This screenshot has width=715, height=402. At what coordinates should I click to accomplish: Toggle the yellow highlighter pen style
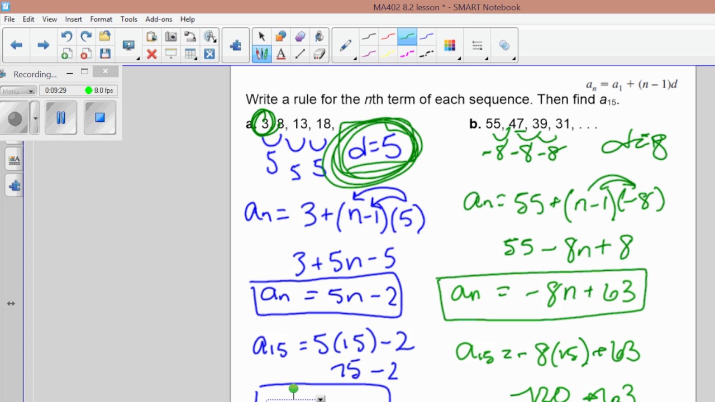pos(388,54)
